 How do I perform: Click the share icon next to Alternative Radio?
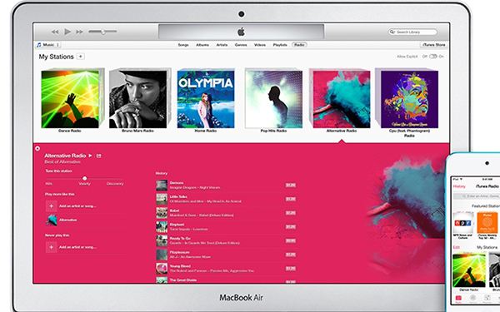point(99,156)
